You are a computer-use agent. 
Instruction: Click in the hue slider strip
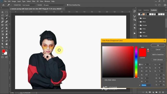[136, 62]
